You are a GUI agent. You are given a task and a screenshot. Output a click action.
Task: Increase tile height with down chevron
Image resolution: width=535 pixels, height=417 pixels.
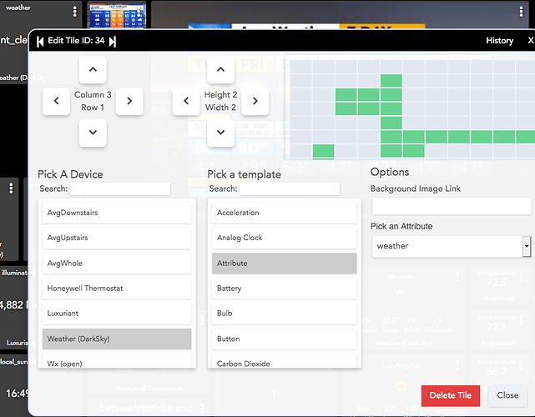tap(220, 132)
